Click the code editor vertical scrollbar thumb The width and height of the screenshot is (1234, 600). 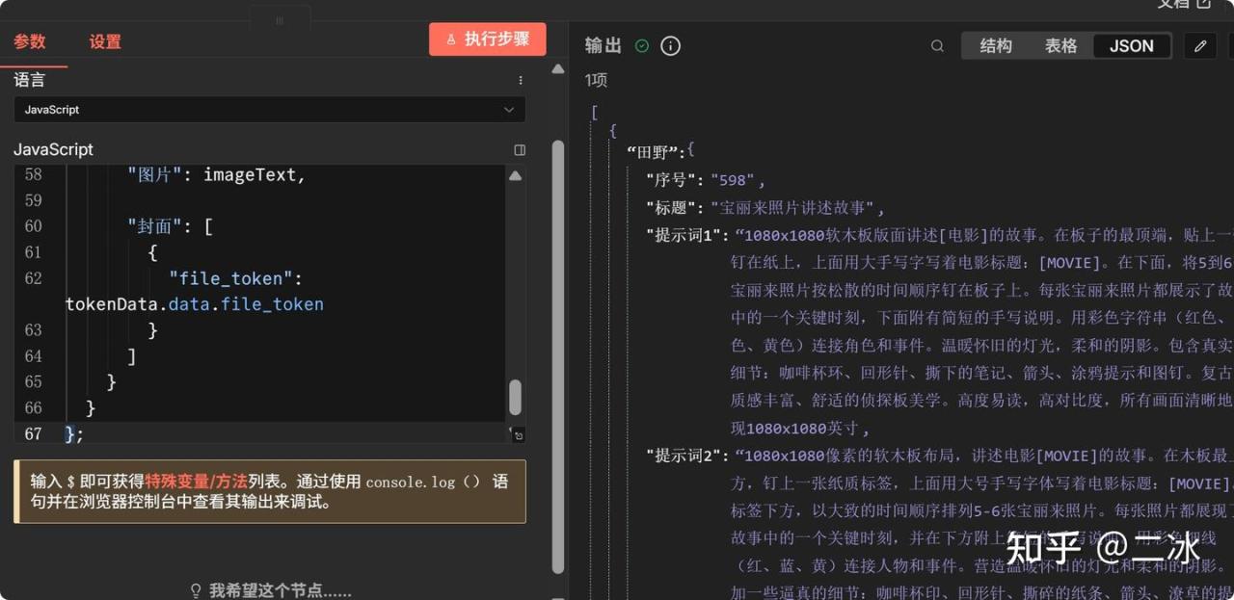[515, 397]
